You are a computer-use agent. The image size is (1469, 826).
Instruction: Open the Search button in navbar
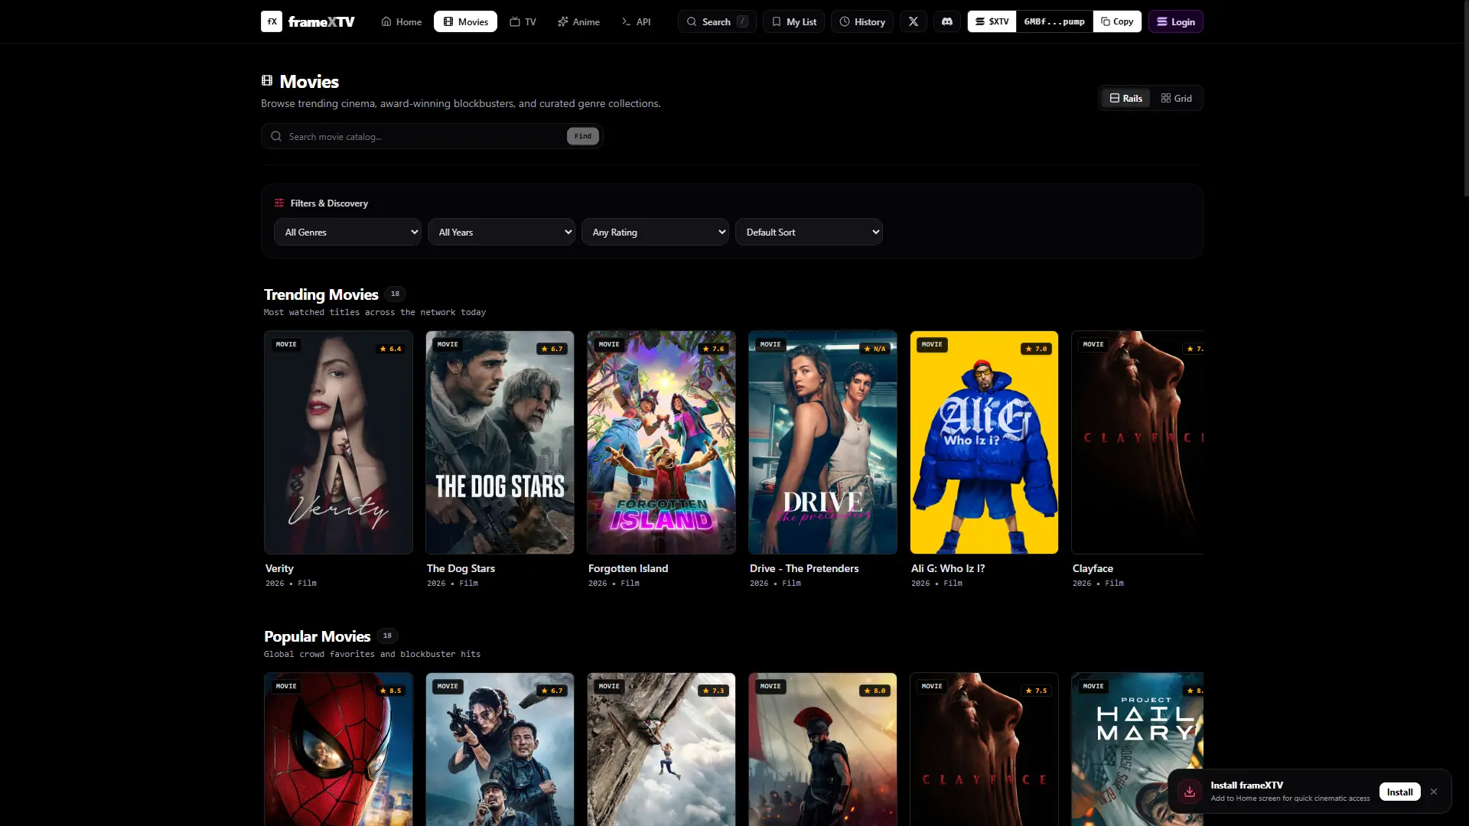(717, 21)
